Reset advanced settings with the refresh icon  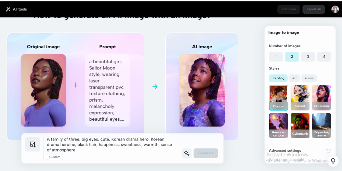pyautogui.click(x=328, y=151)
